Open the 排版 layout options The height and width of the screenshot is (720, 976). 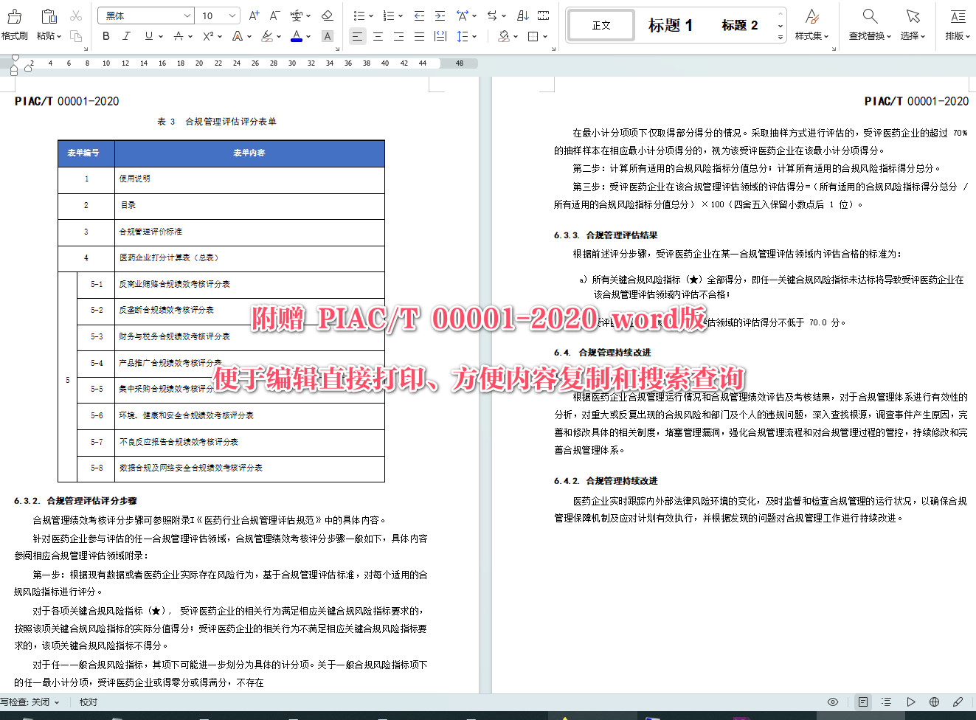point(956,22)
